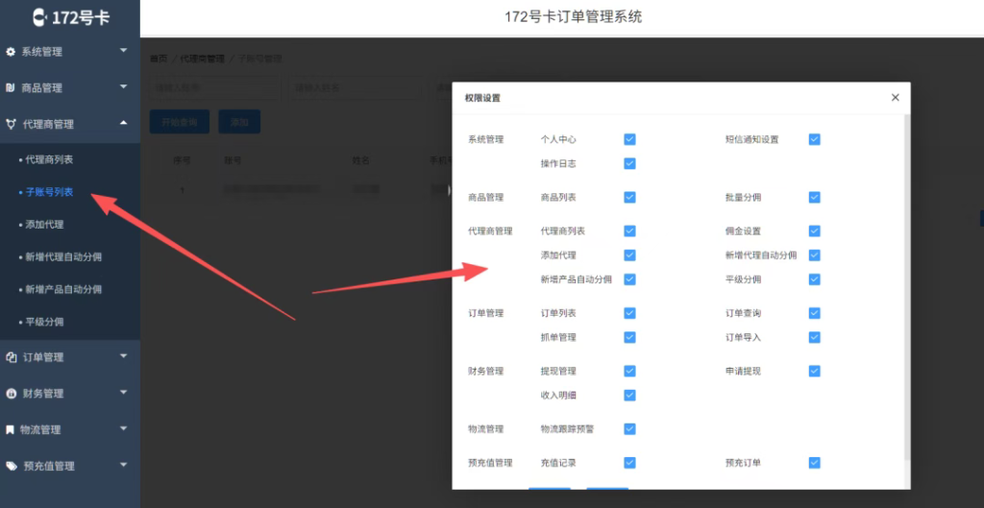Viewport: 984px width, 508px height.
Task: Expand the 系统管理 menu arrow
Action: tap(124, 50)
